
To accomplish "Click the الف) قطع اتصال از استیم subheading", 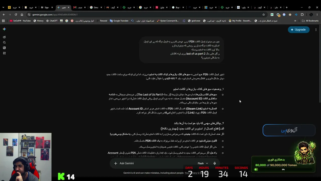I will click(x=192, y=129).
